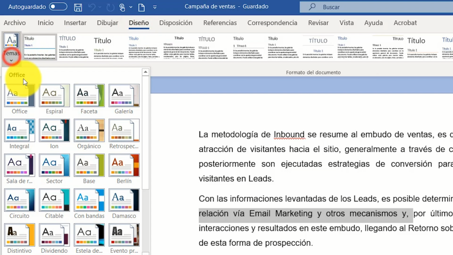Apply the Faceta theme
This screenshot has width=453, height=255.
[89, 99]
